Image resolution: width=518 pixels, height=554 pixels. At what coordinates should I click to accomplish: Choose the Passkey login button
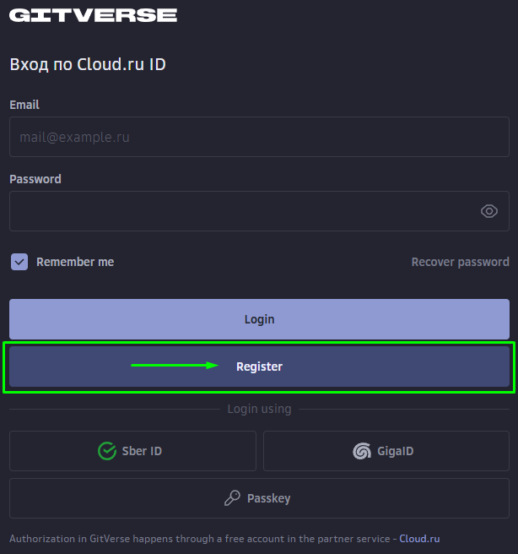[x=259, y=498]
